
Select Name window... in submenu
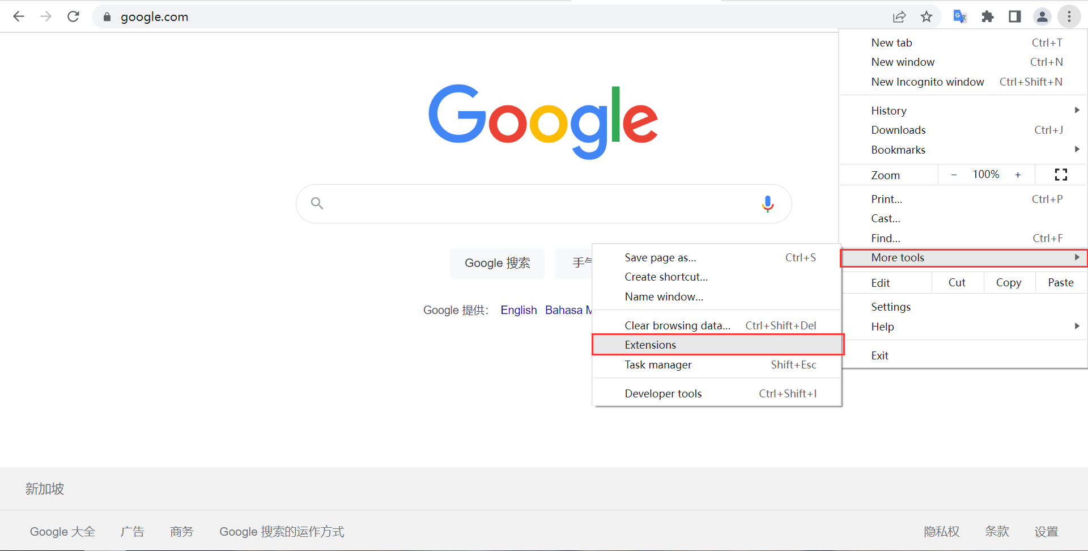(x=717, y=296)
